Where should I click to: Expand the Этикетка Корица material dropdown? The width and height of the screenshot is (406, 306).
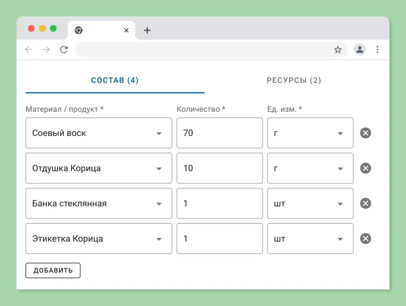point(99,239)
